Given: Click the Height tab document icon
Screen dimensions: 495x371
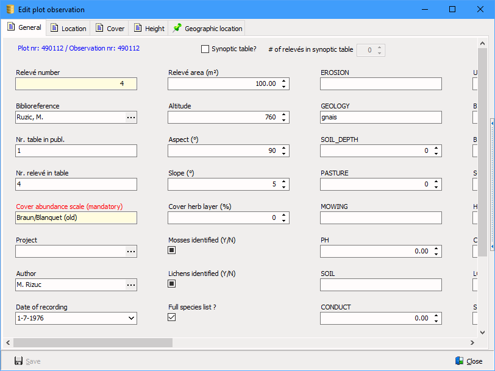Looking at the screenshot, I should coord(138,28).
